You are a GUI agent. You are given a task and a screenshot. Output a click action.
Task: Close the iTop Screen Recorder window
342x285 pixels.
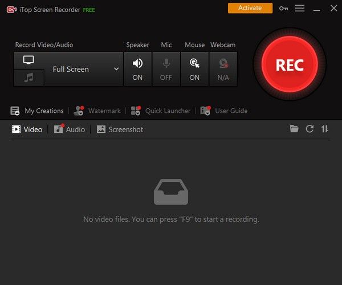[x=333, y=9]
